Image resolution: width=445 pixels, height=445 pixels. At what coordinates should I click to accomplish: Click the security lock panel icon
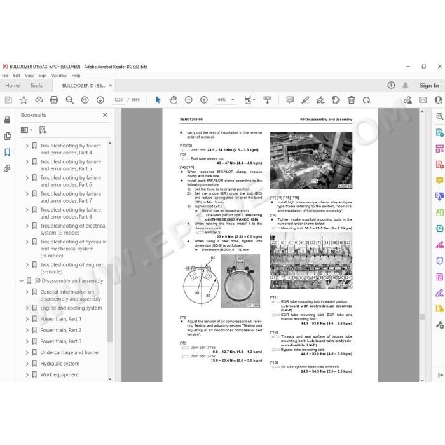8,120
